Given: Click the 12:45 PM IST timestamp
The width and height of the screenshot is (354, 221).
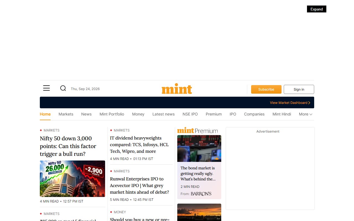Looking at the screenshot, I should pos(143,200).
